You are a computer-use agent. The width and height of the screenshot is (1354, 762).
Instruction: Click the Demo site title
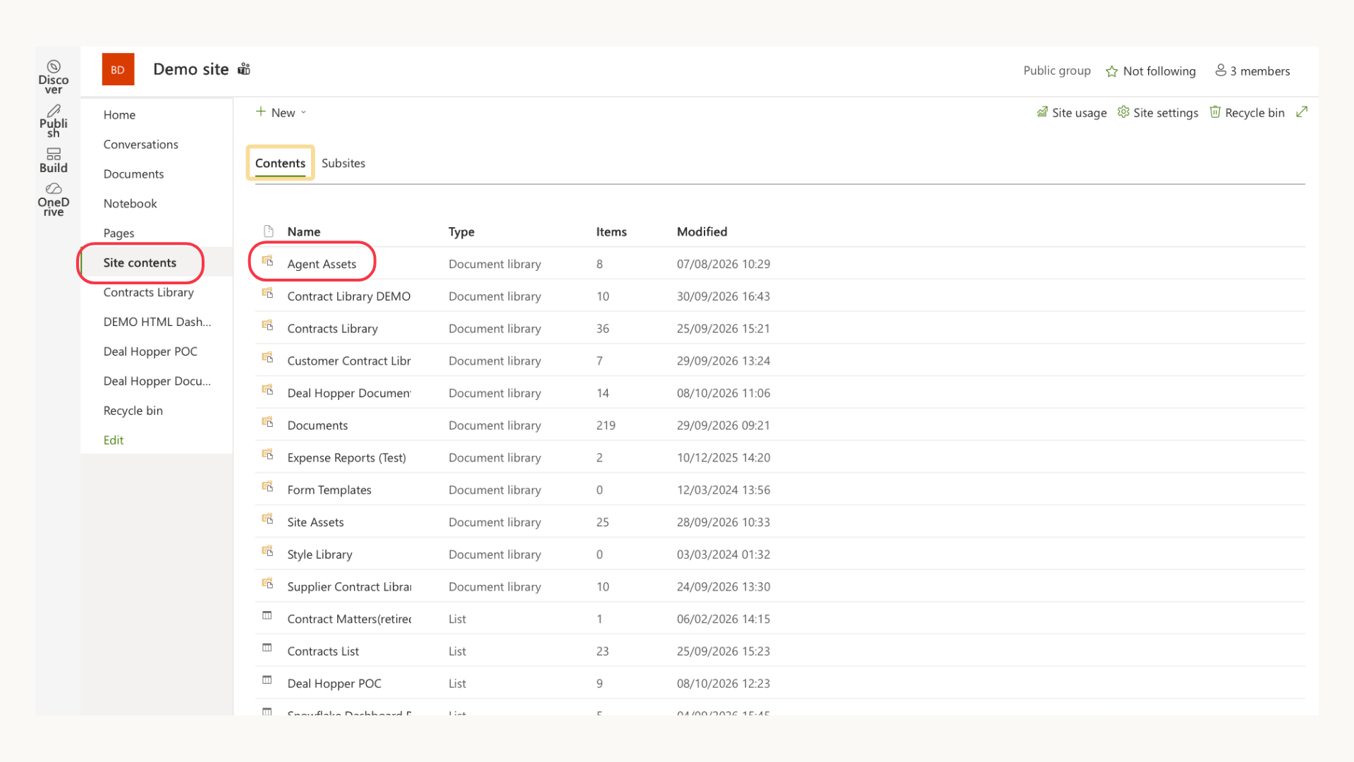(x=190, y=69)
